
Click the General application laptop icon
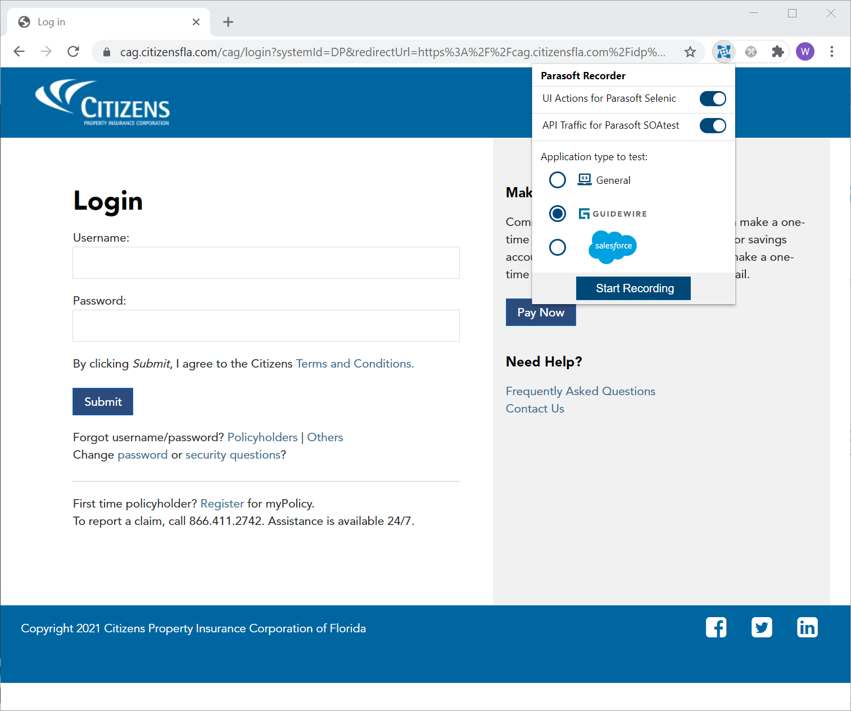point(585,180)
